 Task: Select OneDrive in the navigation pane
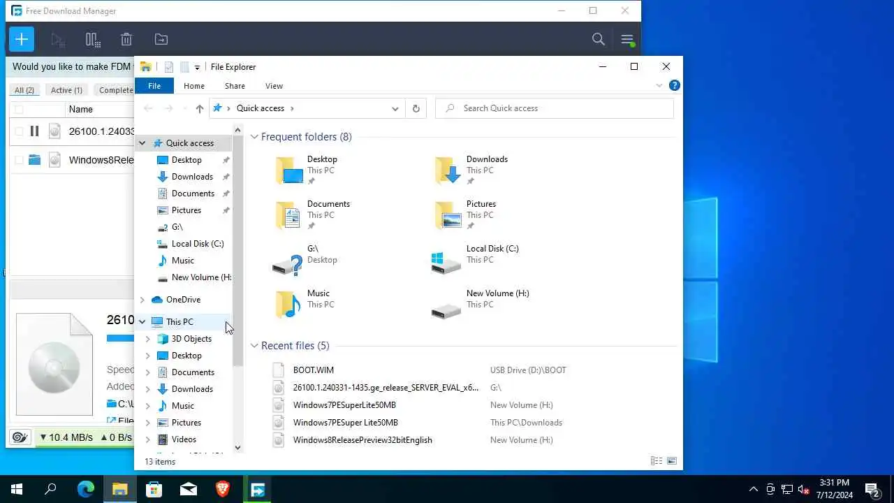[x=183, y=300]
